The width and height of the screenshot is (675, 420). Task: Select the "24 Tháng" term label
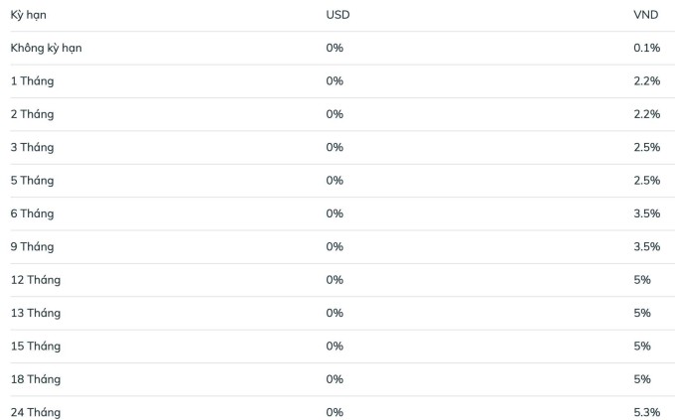point(36,412)
